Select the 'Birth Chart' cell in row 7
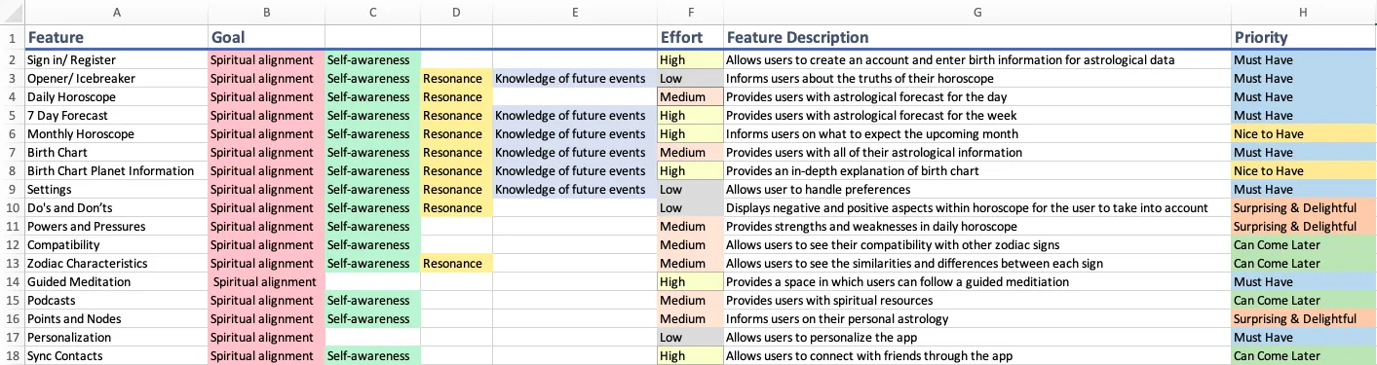This screenshot has height=365, width=1377. (x=116, y=153)
